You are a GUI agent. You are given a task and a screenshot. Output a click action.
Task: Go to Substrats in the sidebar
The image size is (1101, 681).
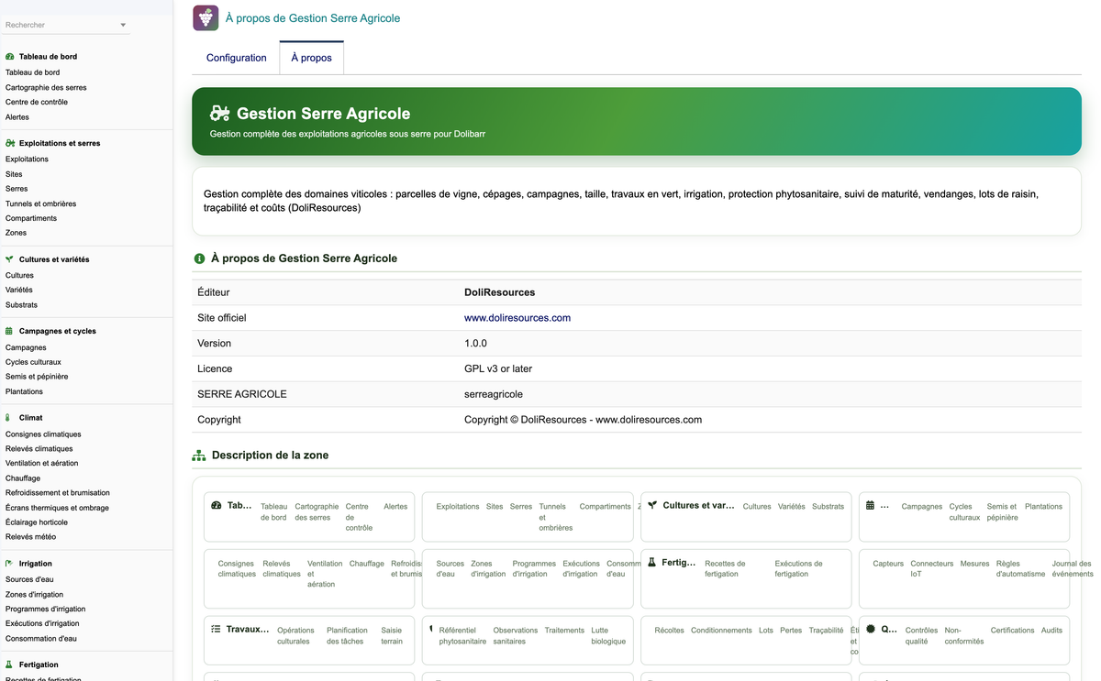click(x=21, y=305)
